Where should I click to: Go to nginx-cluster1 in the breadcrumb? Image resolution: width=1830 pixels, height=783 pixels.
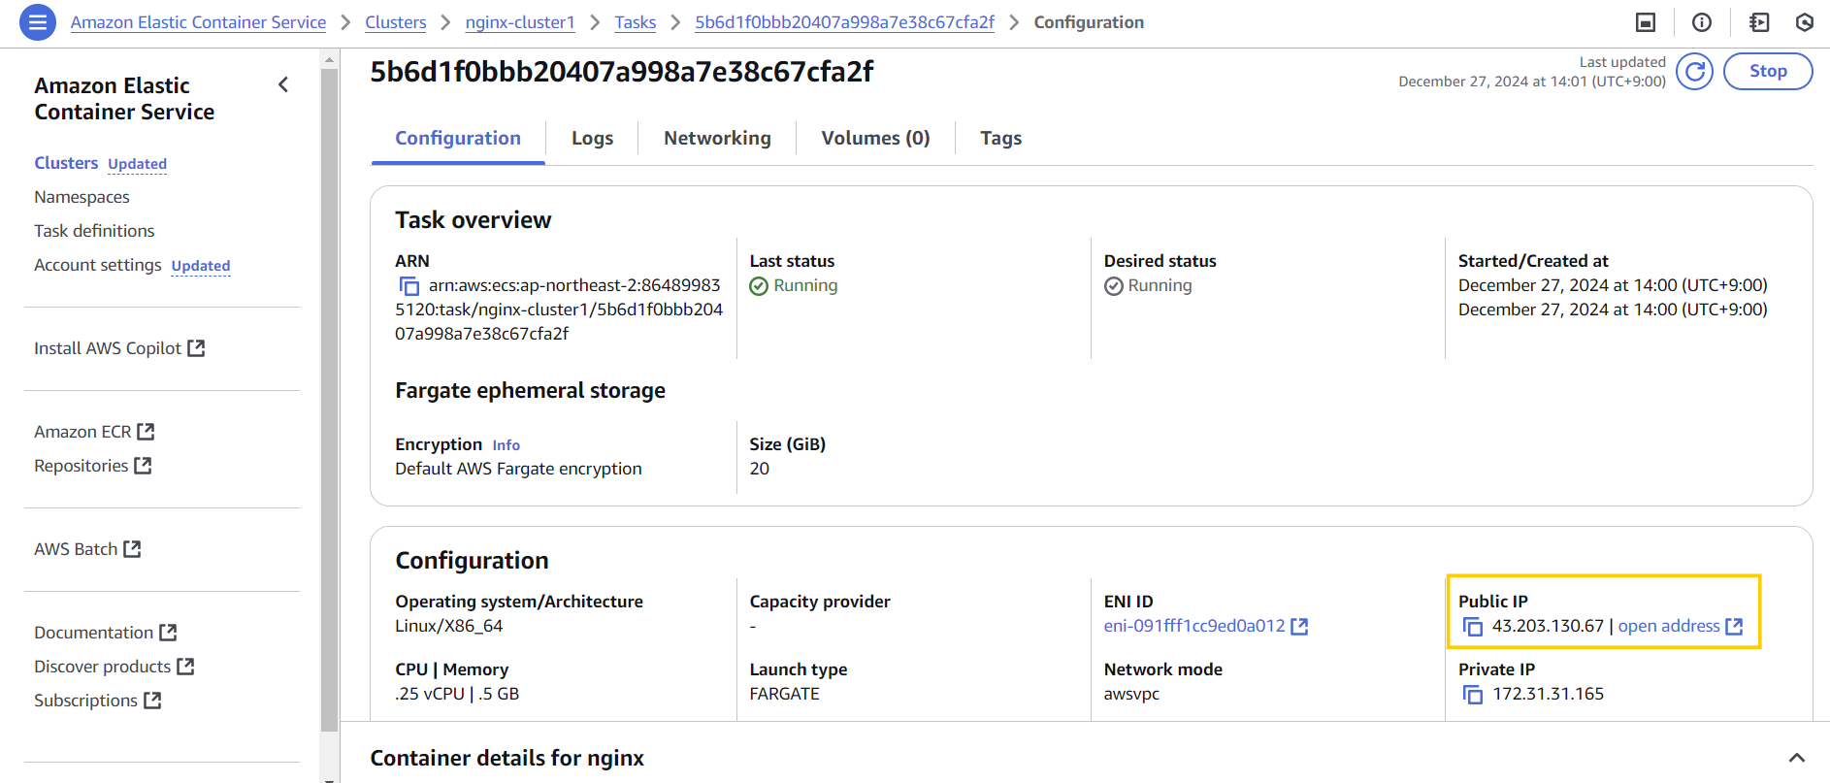pos(520,22)
